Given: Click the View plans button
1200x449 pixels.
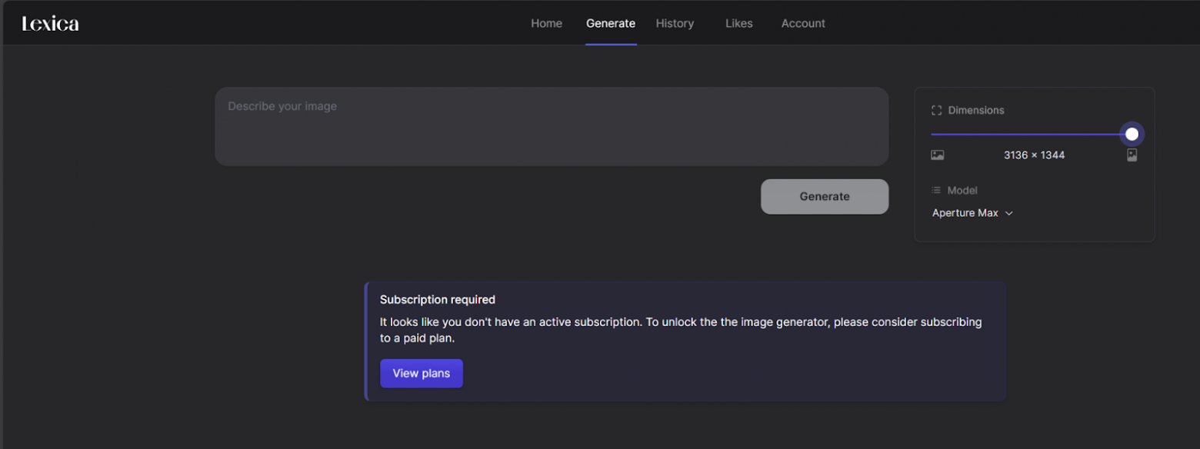Looking at the screenshot, I should pyautogui.click(x=421, y=374).
